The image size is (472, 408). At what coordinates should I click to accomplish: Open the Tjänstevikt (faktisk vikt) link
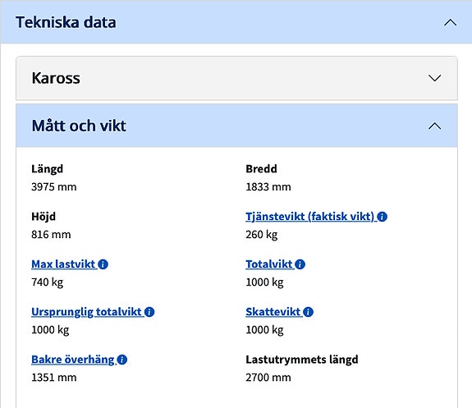309,217
